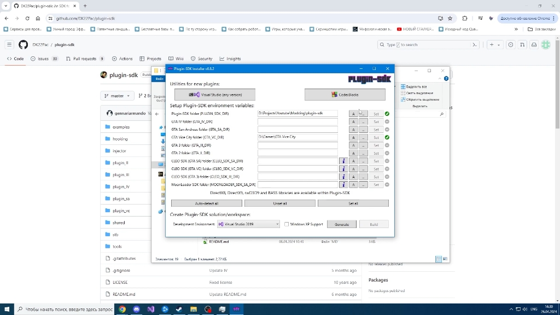Image resolution: width=560 pixels, height=315 pixels.
Task: Open Visual Studio from taskbar
Action: click(151, 310)
